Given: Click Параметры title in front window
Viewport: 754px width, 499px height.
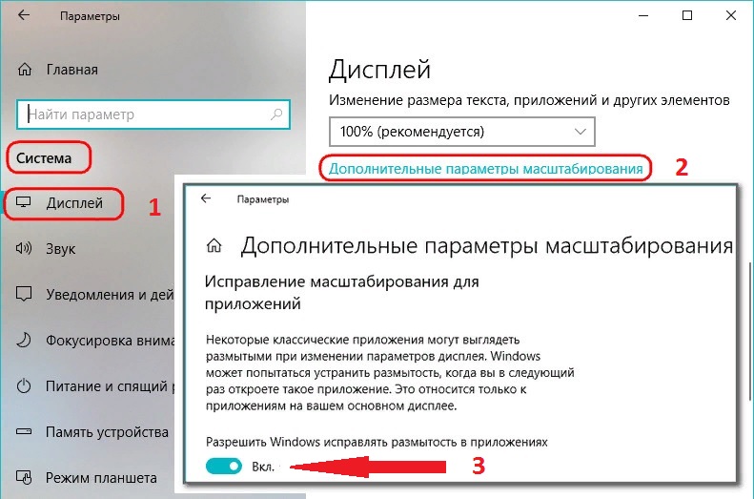Looking at the screenshot, I should [x=262, y=199].
